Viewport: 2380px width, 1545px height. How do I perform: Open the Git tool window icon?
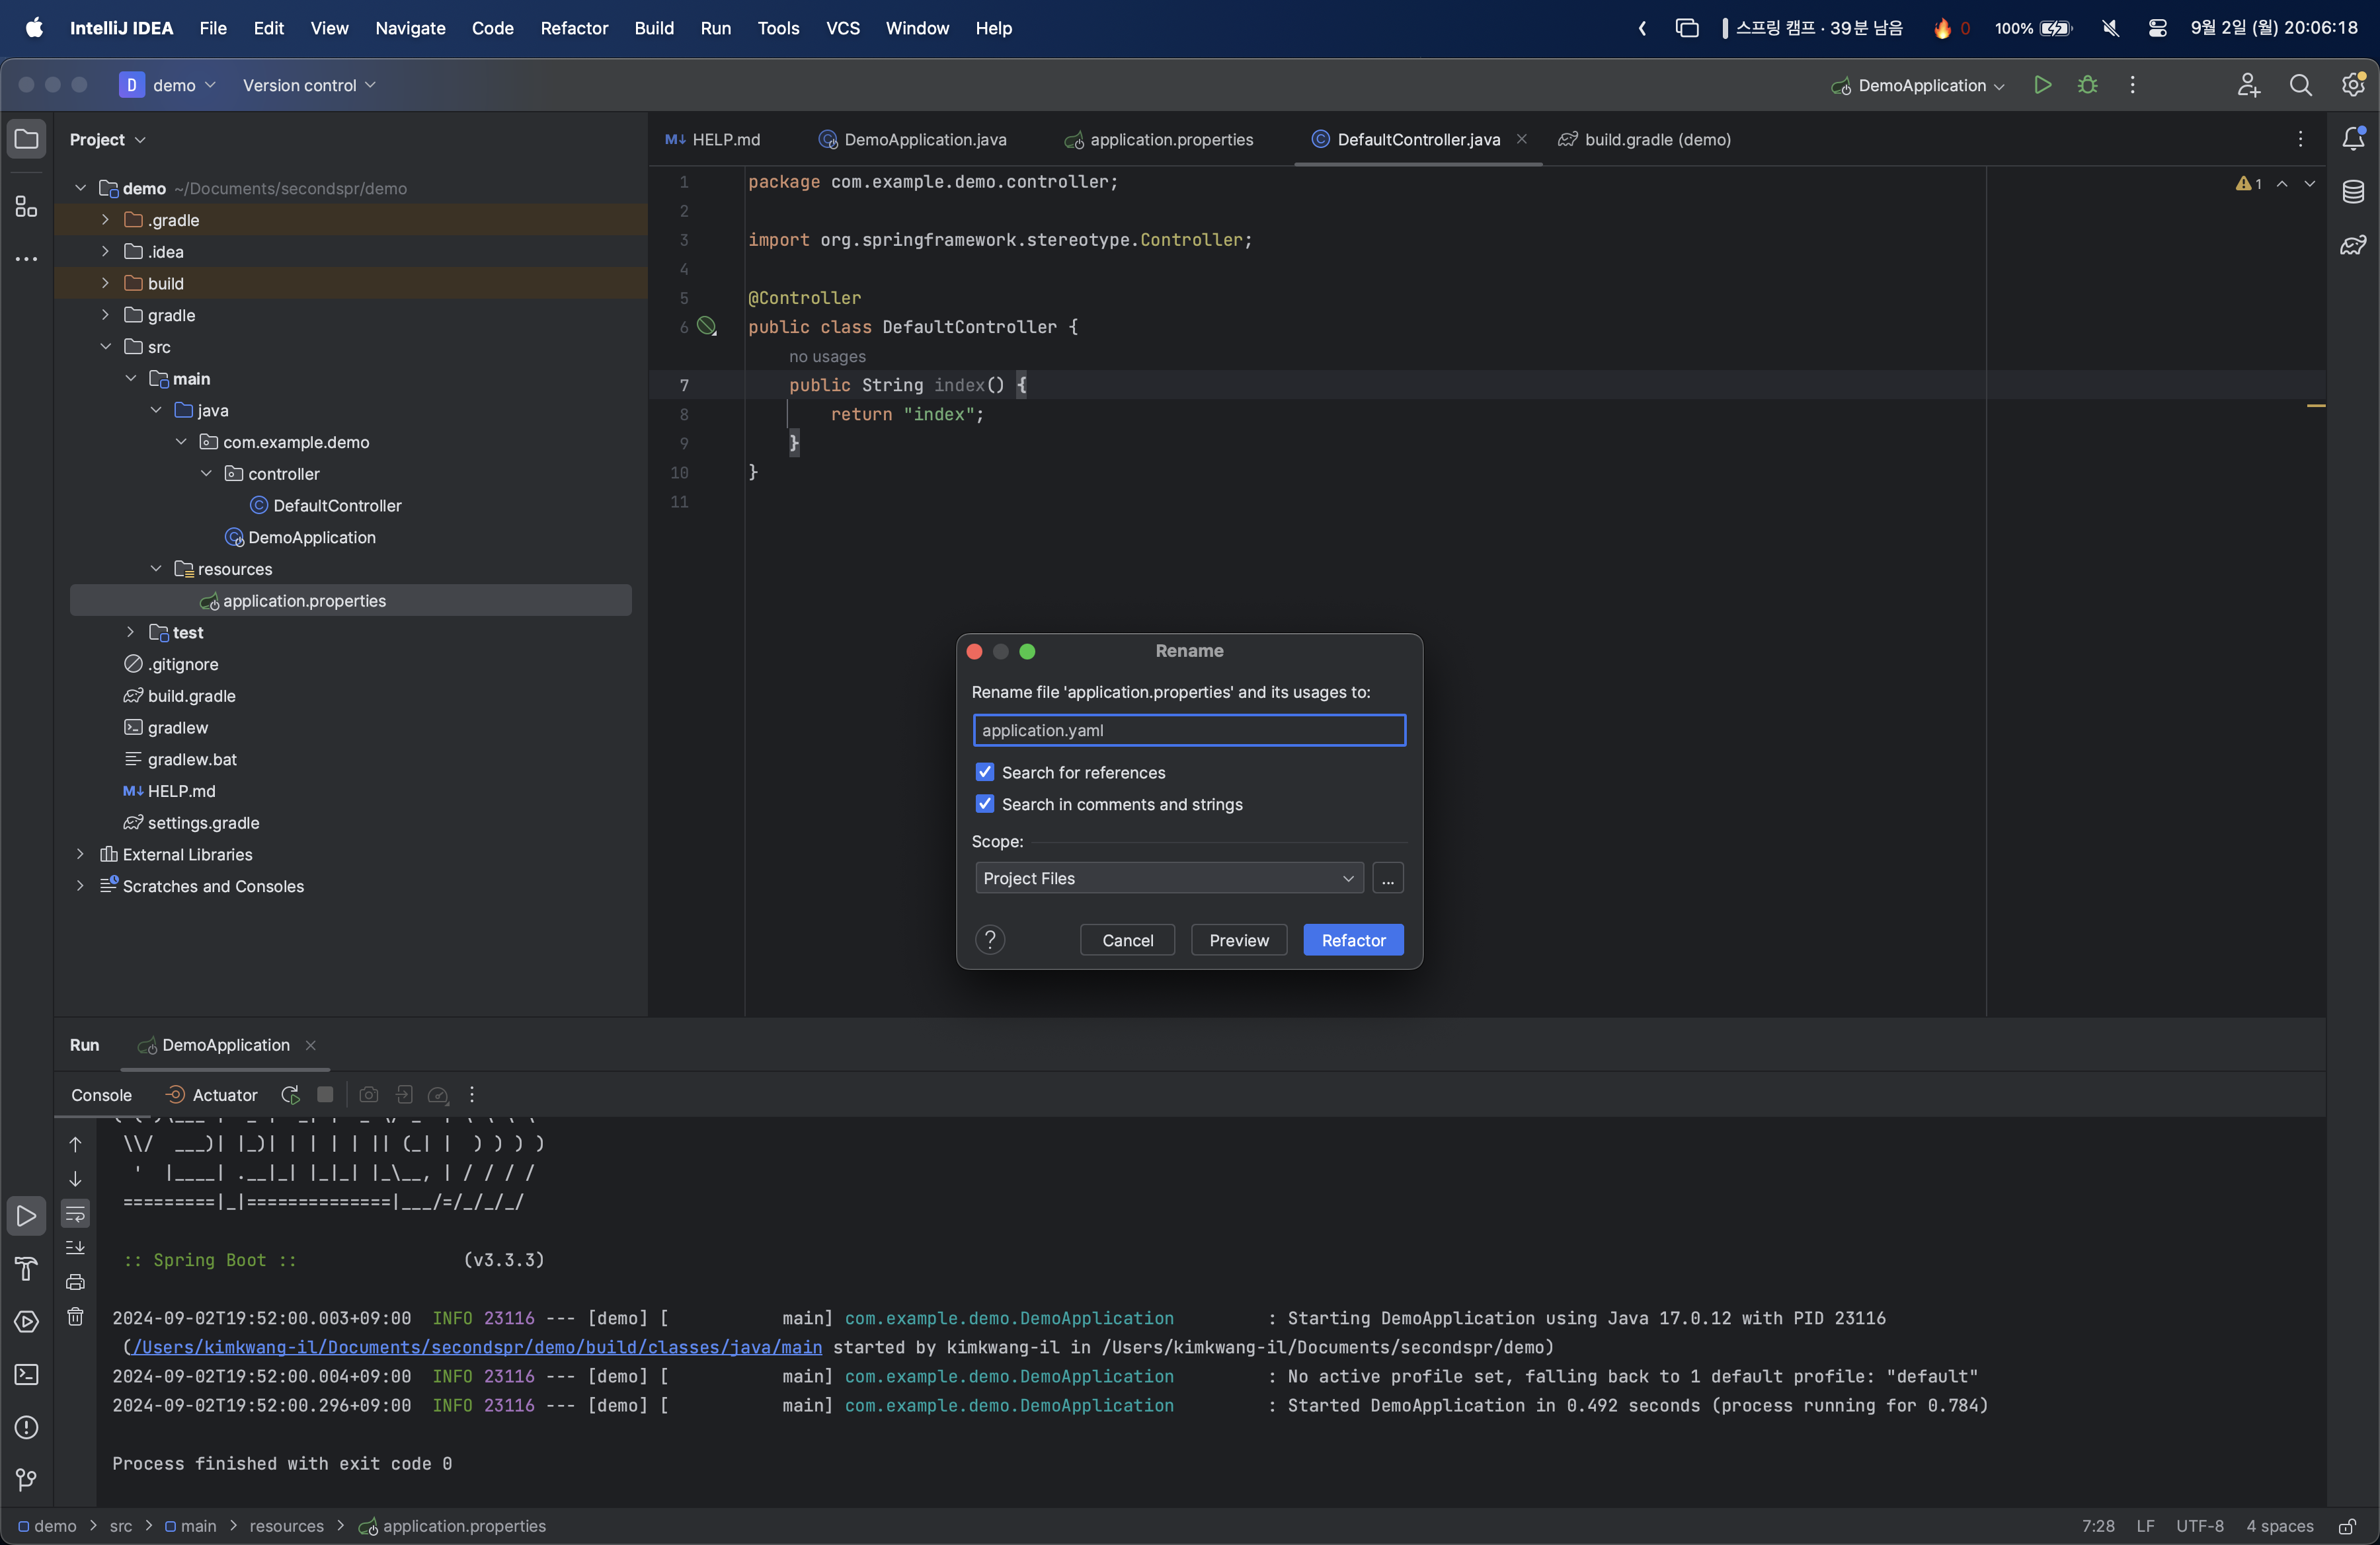pos(27,1479)
